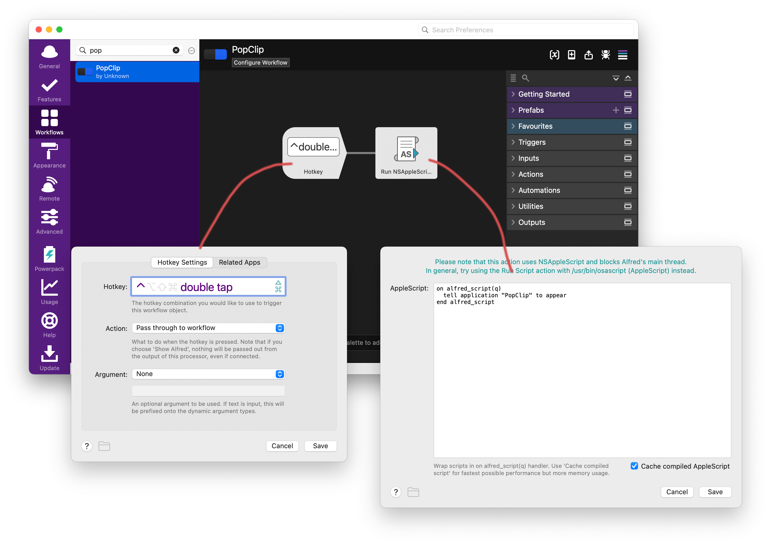Clear the 'pop' workflow search text

pyautogui.click(x=176, y=50)
